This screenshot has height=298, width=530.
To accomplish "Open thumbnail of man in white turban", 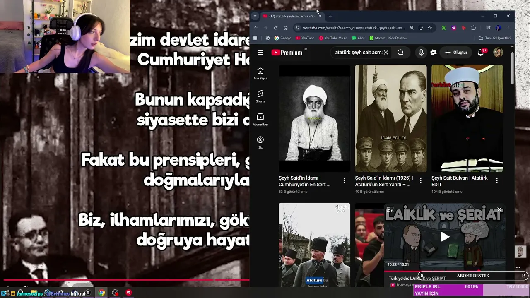I will (467, 118).
